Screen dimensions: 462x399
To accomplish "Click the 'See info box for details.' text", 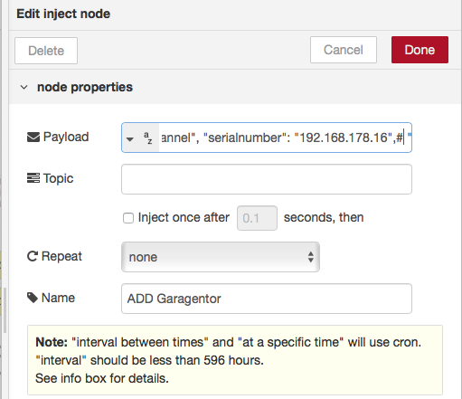I will coord(102,378).
